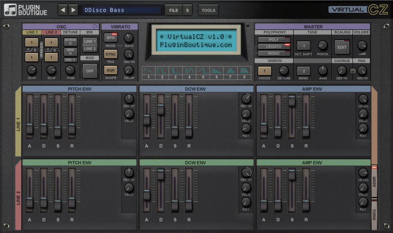Click Line 1 Pitch Env Attack slider
Image resolution: width=393 pixels, height=233 pixels.
pyautogui.click(x=30, y=116)
